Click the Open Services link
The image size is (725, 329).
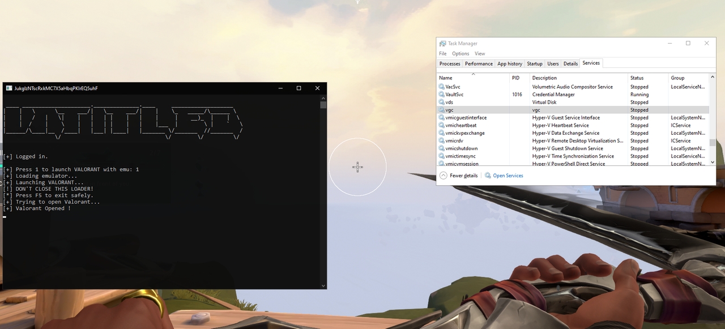(507, 176)
